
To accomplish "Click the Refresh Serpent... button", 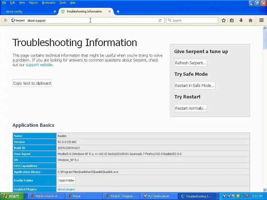I will point(191,63).
